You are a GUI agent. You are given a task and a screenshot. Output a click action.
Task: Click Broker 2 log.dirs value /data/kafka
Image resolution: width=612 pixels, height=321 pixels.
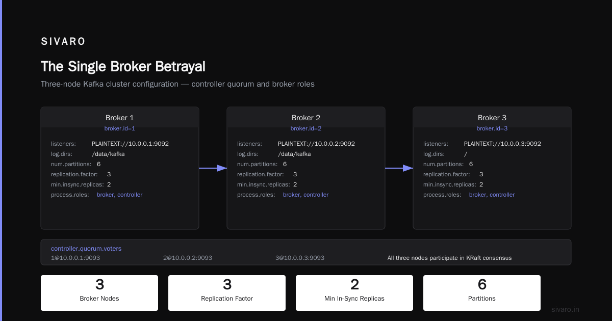pyautogui.click(x=294, y=154)
